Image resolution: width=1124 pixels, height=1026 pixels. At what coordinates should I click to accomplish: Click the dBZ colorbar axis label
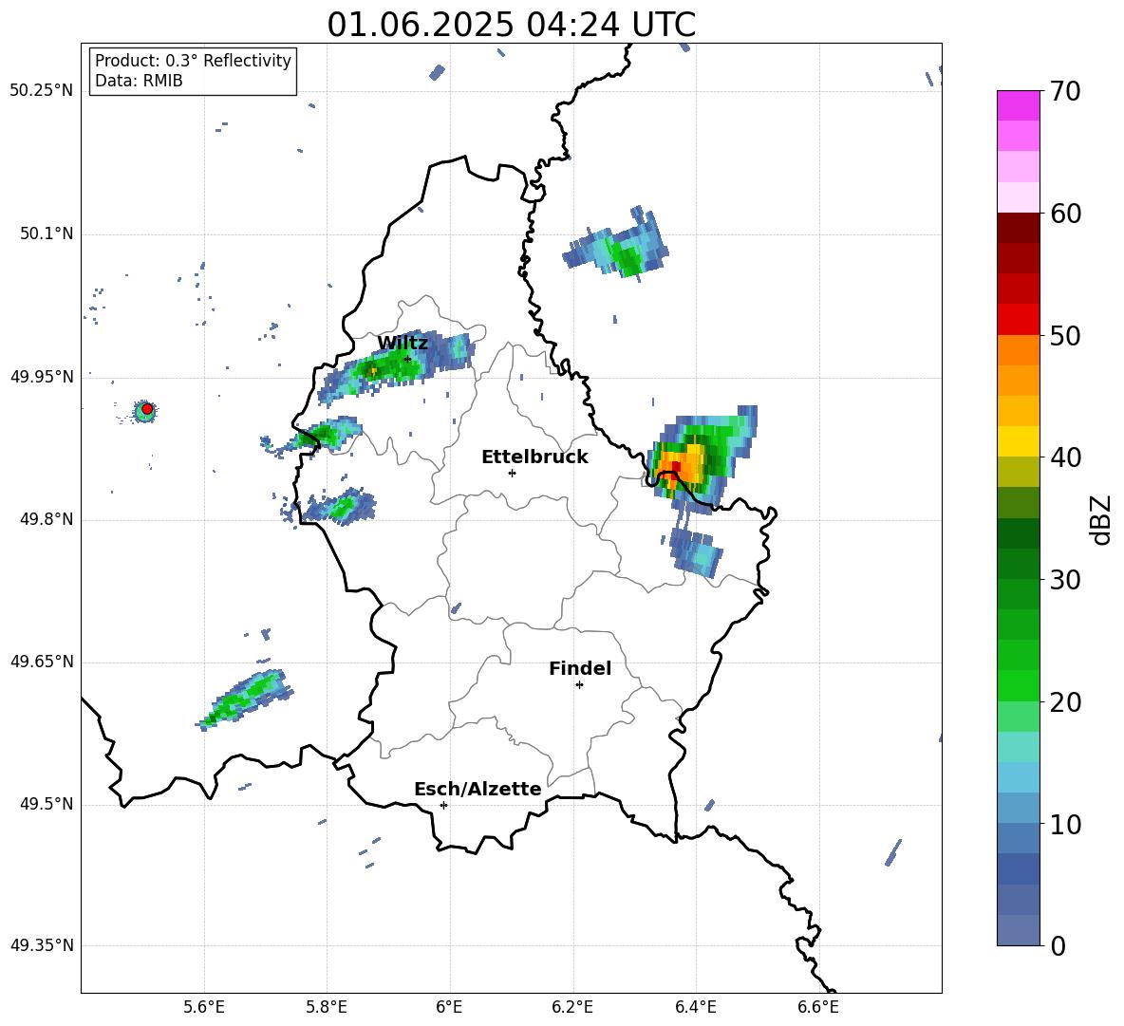click(1101, 519)
